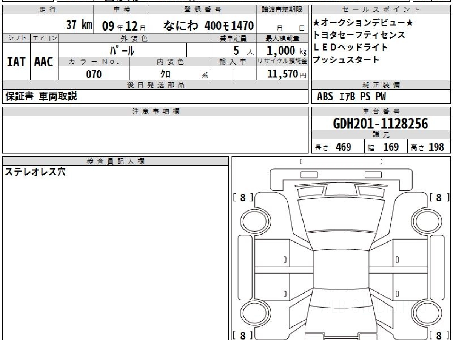Screen dimensions: 453x340
Task: Select LEDヘッドライト line
Action: pyautogui.click(x=351, y=48)
